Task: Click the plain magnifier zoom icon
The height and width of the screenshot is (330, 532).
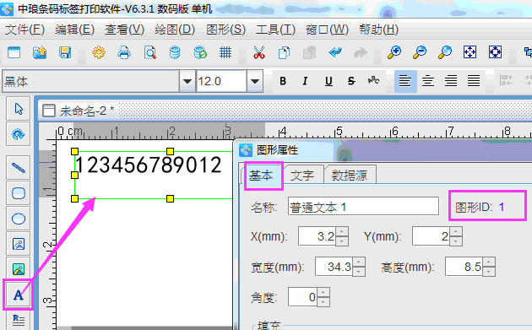Action: pyautogui.click(x=444, y=52)
